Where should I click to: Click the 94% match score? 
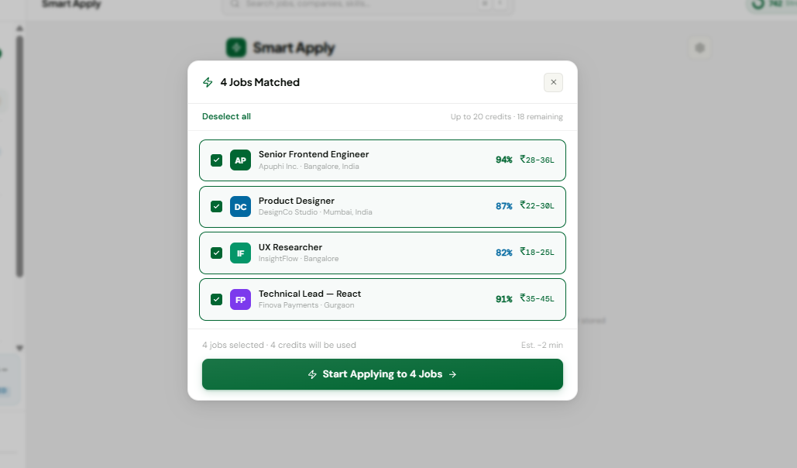point(504,160)
